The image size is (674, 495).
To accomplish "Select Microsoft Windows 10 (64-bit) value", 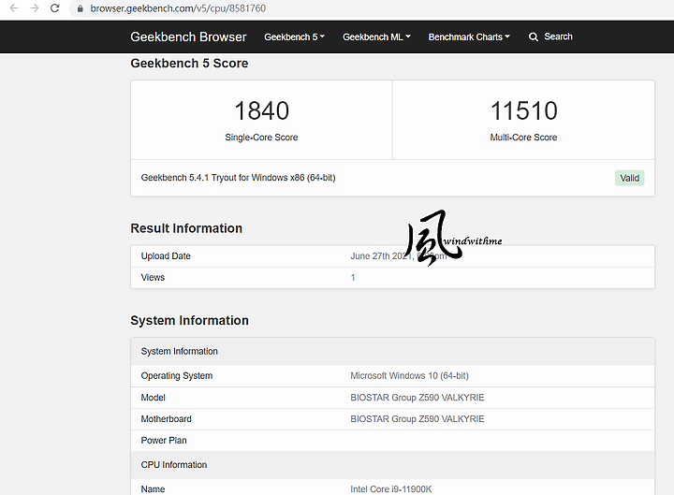I will 409,376.
